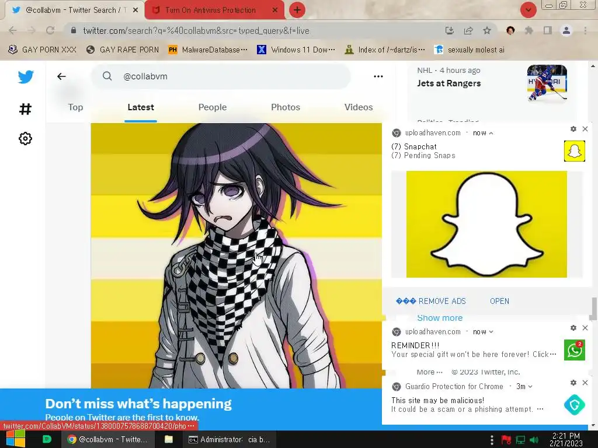This screenshot has height=448, width=598.
Task: Click the More... footer link
Action: point(429,372)
